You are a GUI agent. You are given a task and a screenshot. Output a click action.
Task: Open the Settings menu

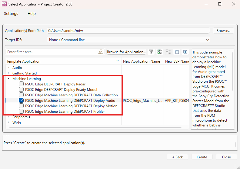(x=11, y=14)
